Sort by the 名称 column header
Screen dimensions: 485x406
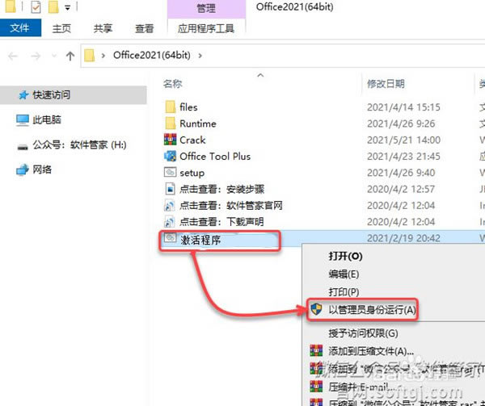(x=173, y=84)
